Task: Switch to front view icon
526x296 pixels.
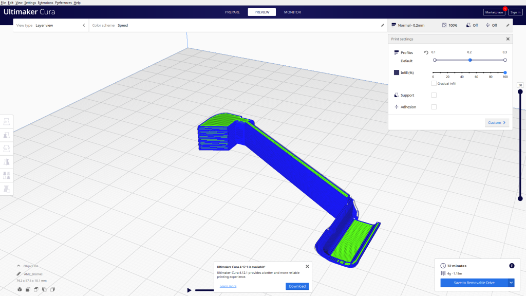Action: click(x=28, y=289)
